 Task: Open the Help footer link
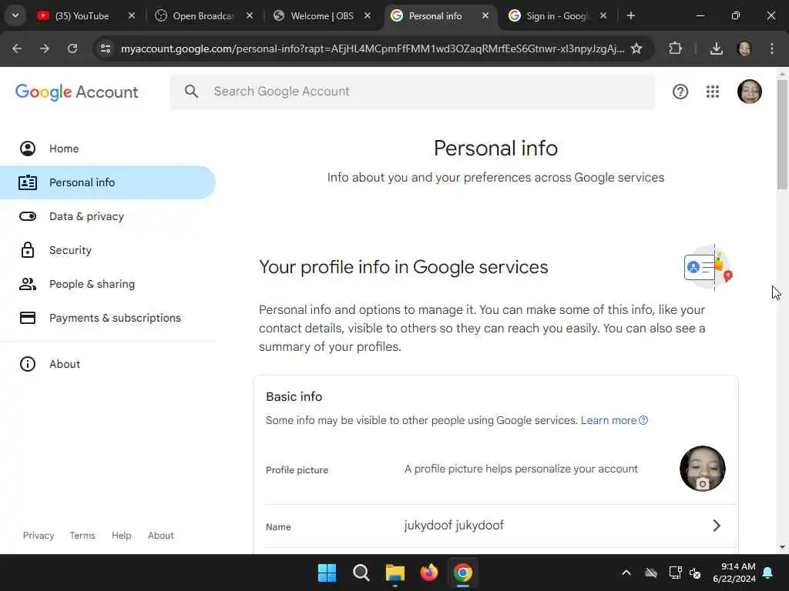point(121,536)
